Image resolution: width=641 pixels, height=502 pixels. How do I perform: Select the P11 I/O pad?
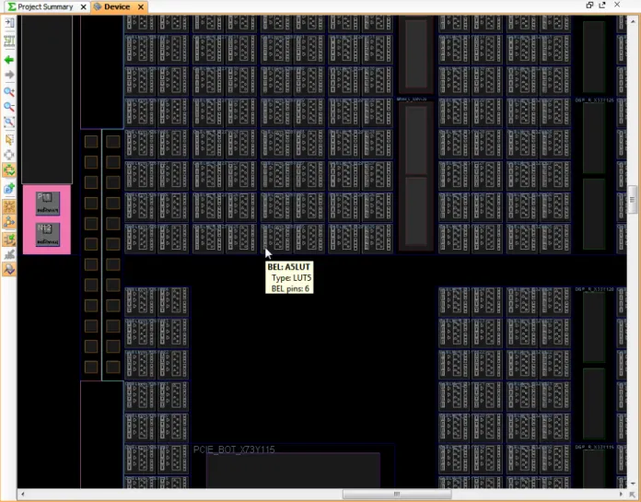coord(48,204)
